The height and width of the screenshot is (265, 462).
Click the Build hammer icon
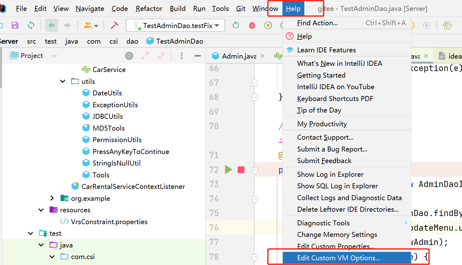(x=114, y=25)
